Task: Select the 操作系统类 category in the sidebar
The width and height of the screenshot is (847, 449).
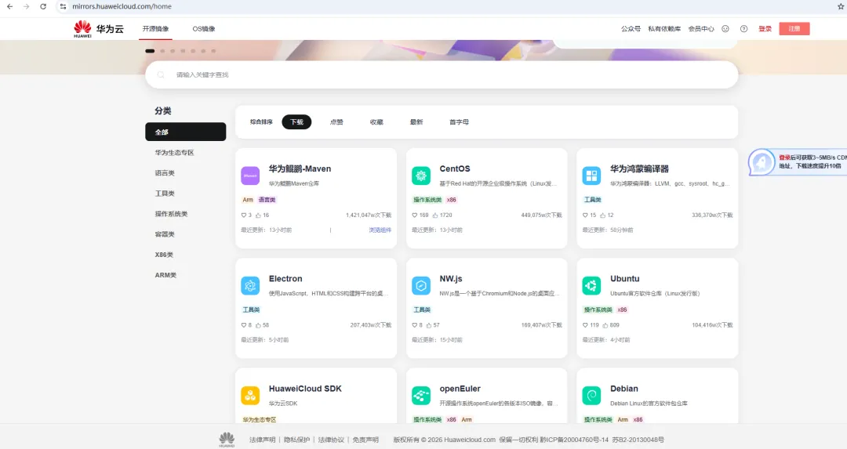Action: click(171, 214)
